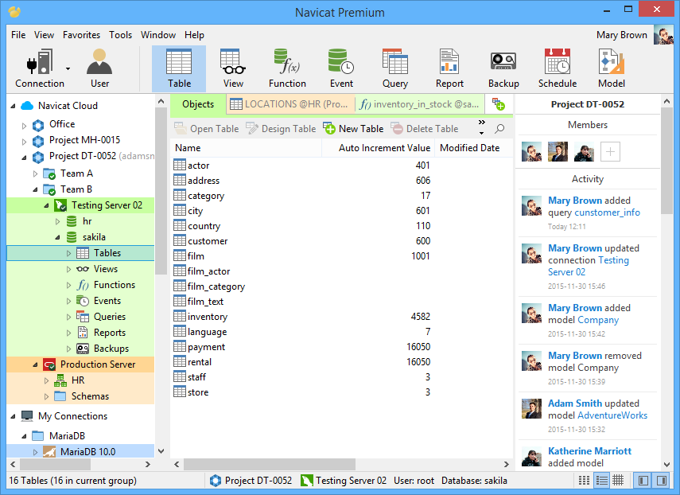
Task: Open the connection dropdown arrow next to Connection
Action: tap(68, 68)
